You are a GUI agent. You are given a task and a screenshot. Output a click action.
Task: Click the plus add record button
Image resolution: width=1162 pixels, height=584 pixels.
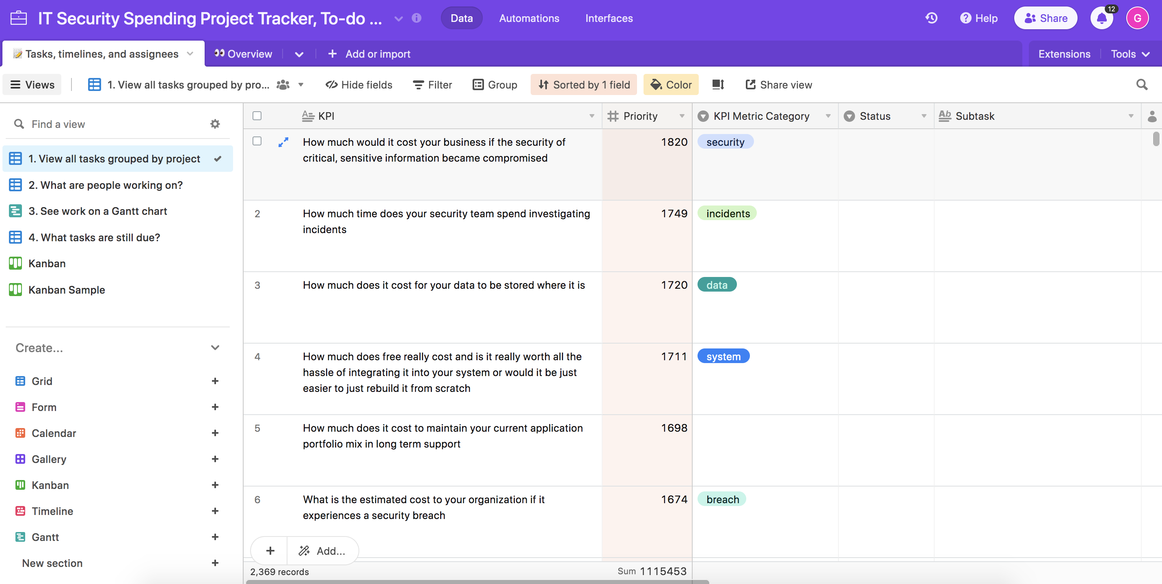270,551
